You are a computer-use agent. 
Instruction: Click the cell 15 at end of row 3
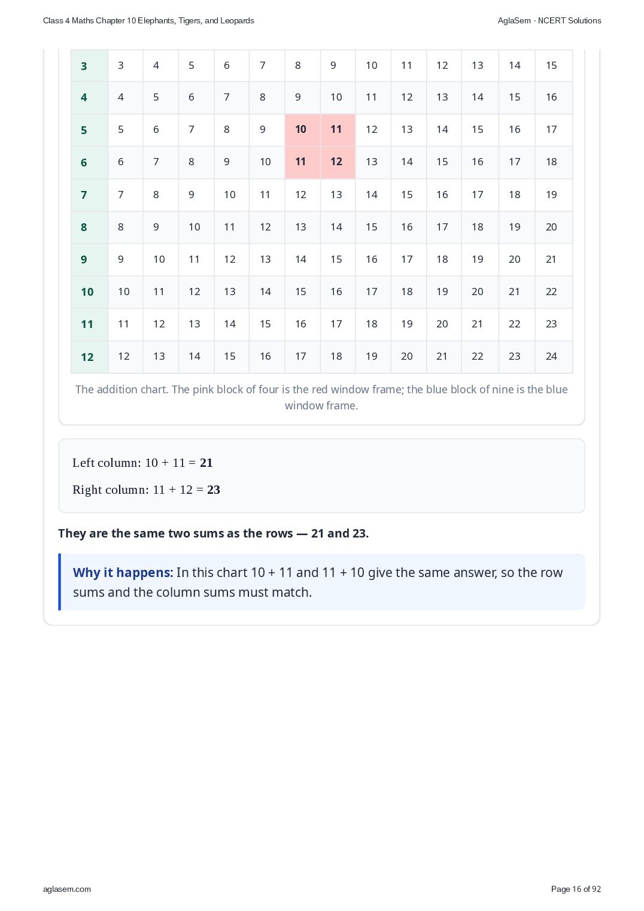pos(554,66)
